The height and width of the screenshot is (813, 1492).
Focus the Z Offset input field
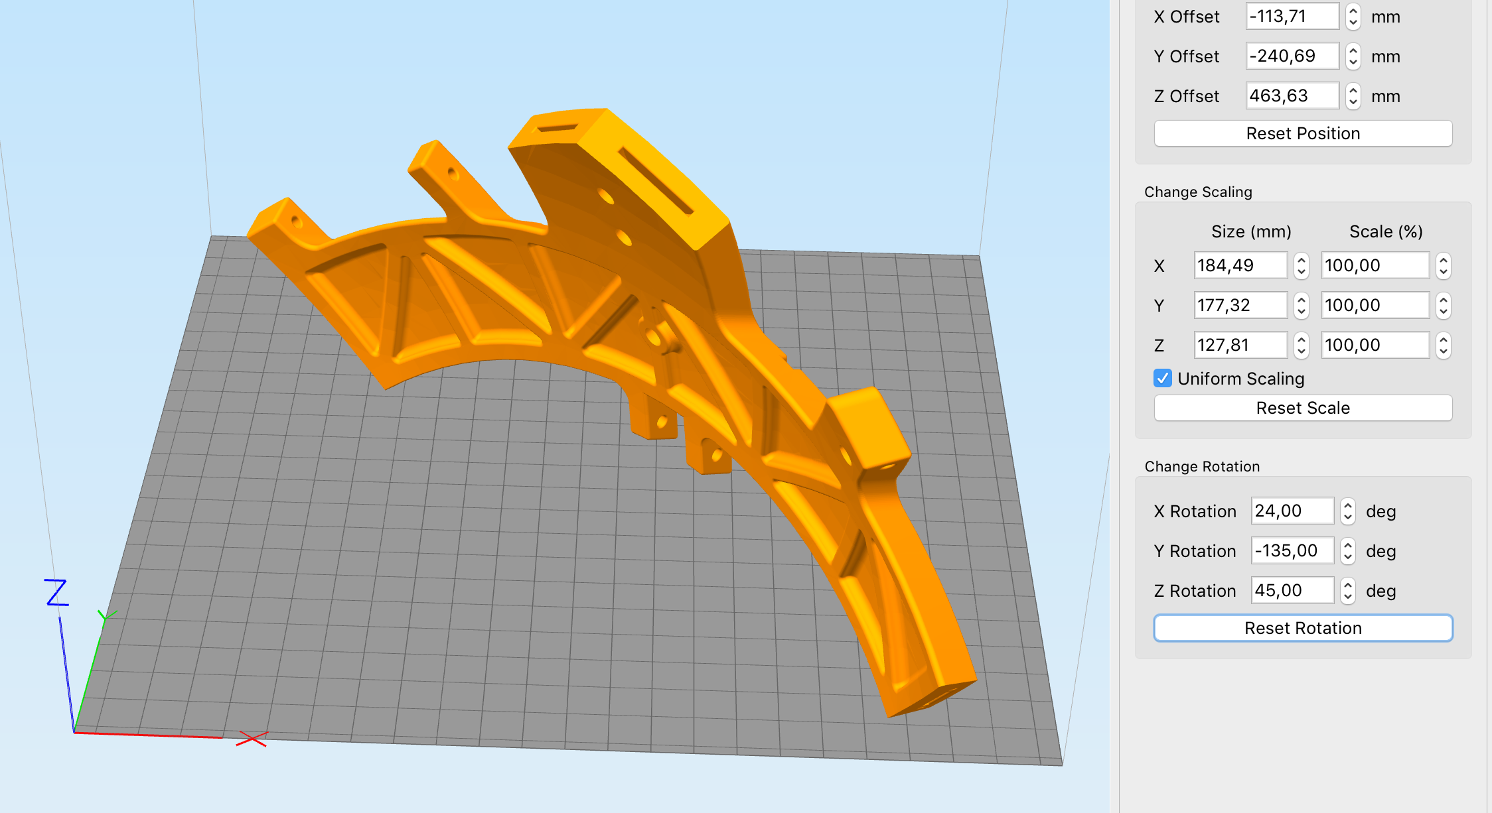pyautogui.click(x=1292, y=96)
